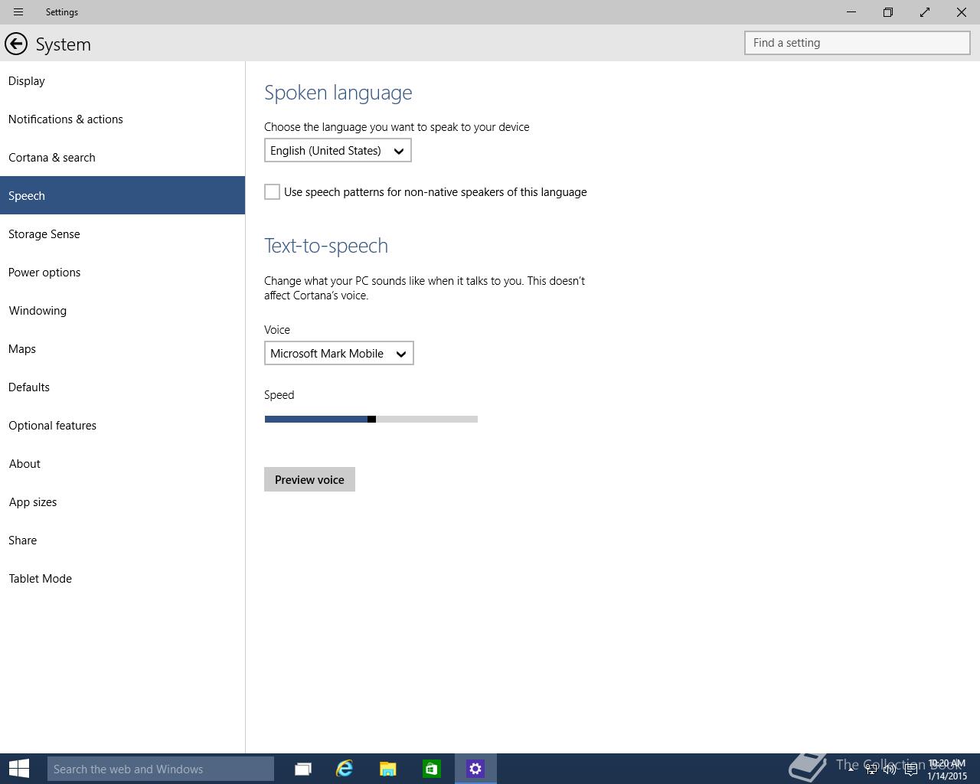Open Defaults settings

tap(122, 387)
